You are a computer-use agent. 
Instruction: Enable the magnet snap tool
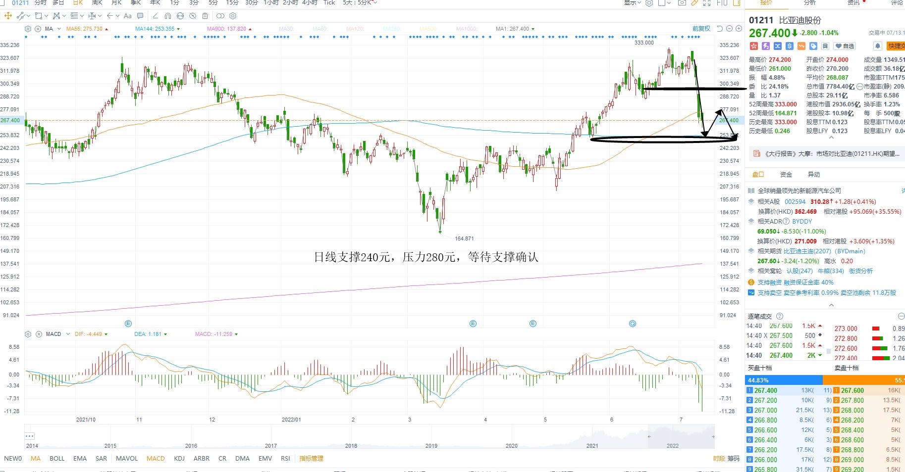click(x=168, y=16)
